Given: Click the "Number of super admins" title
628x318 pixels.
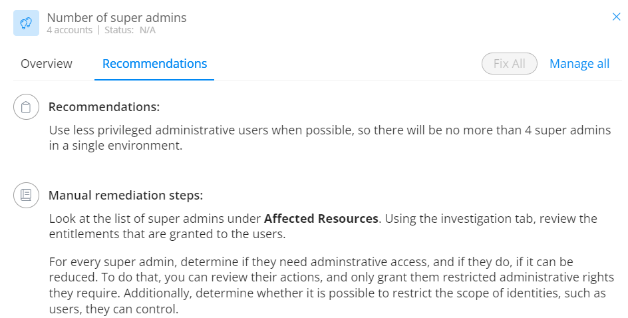Looking at the screenshot, I should pyautogui.click(x=116, y=17).
